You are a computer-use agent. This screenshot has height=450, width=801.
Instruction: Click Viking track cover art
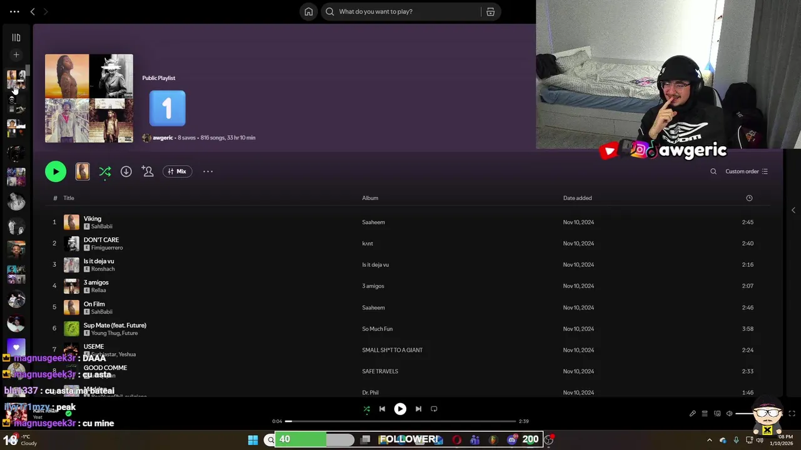72,222
